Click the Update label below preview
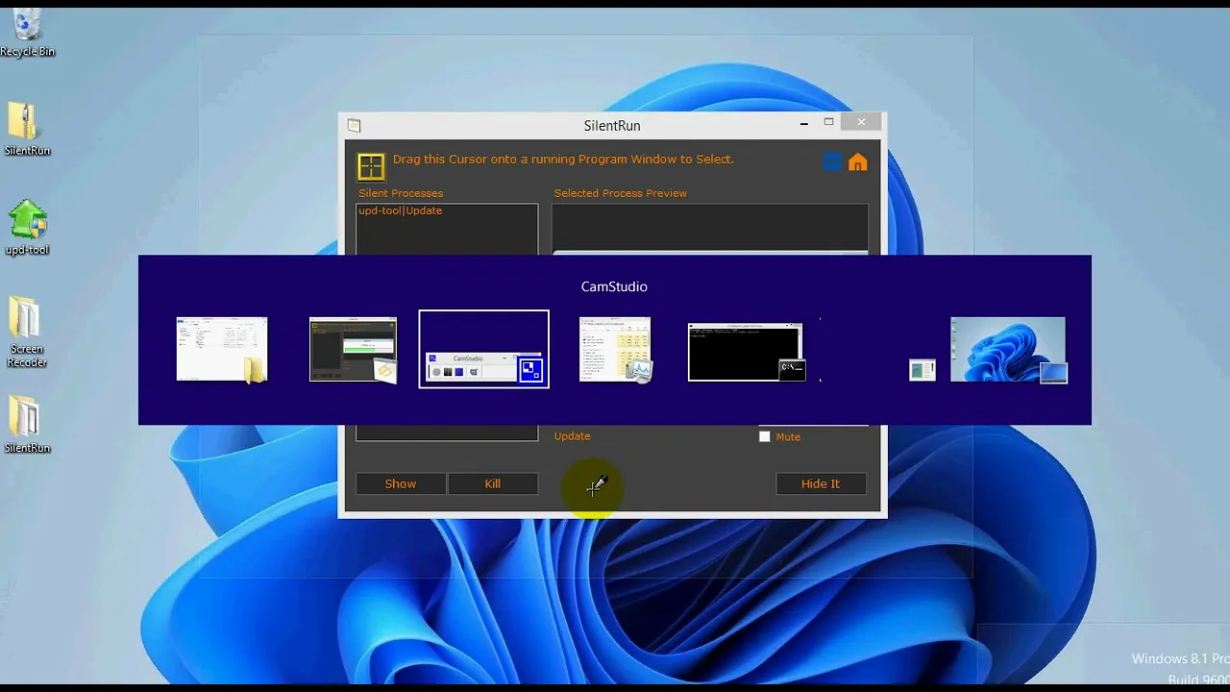 (x=572, y=436)
